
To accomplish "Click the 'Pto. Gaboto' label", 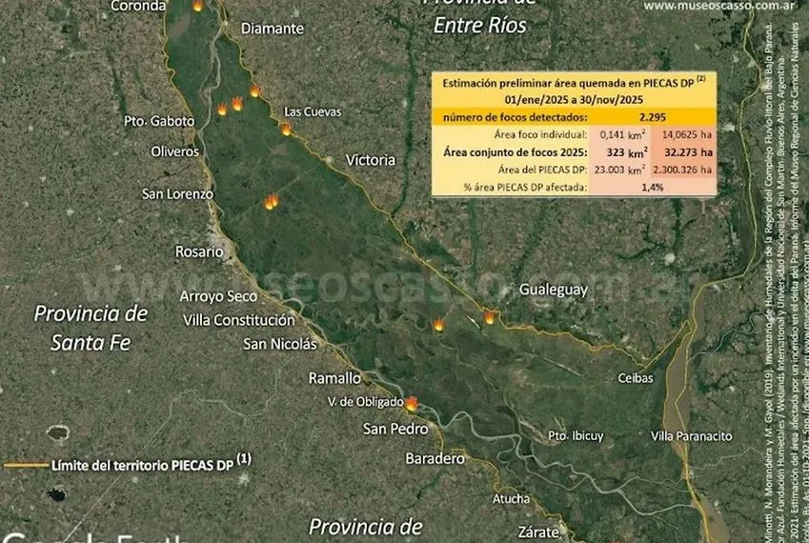I will [159, 121].
